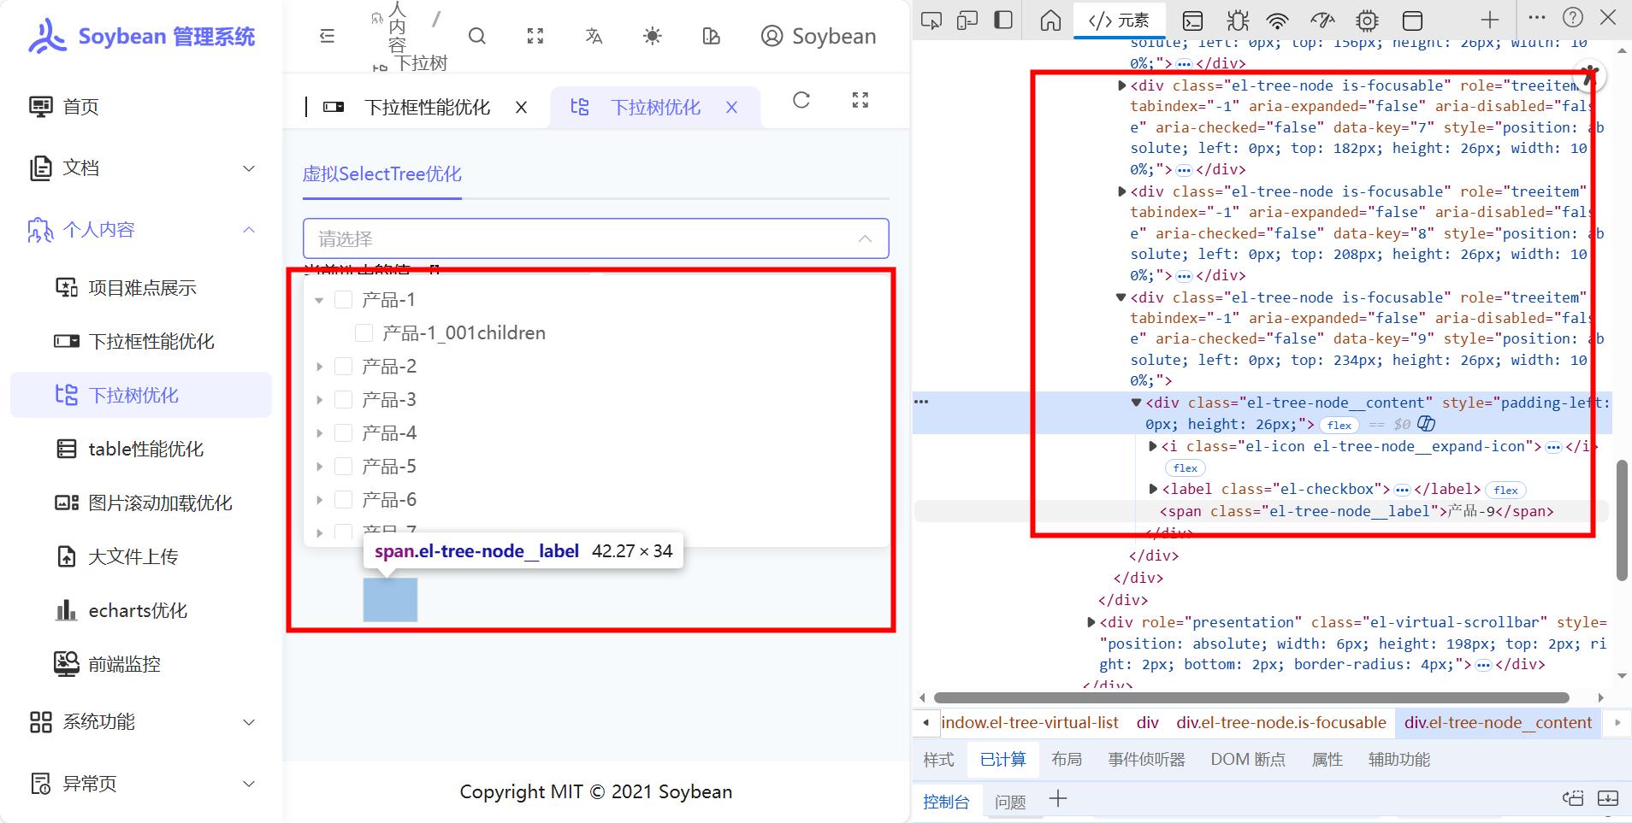Open the 请选择 tree select dropdown
This screenshot has width=1632, height=823.
[595, 238]
